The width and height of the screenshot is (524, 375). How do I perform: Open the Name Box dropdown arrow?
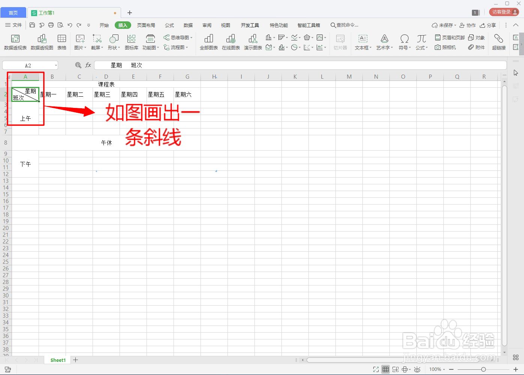[56, 66]
